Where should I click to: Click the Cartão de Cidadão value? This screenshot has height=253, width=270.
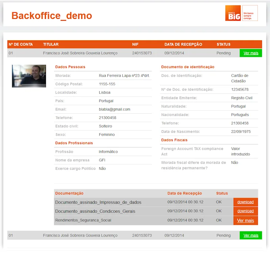[x=240, y=78]
